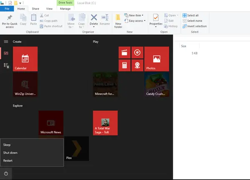The image size is (250, 180).
Task: Open the New item dropdown
Action: (134, 15)
